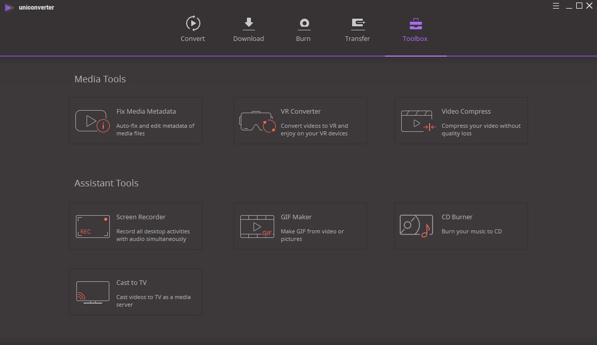Viewport: 597px width, 345px height.
Task: Switch to the Burn tab label
Action: (304, 38)
